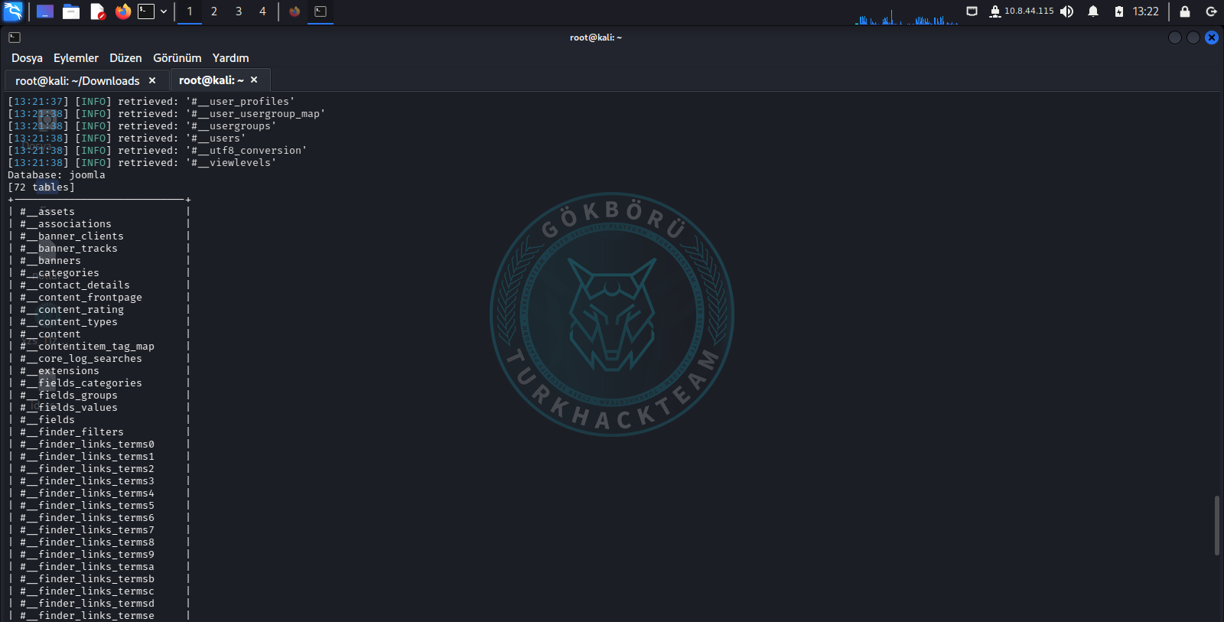
Task: Open the log out dialog
Action: (1211, 11)
